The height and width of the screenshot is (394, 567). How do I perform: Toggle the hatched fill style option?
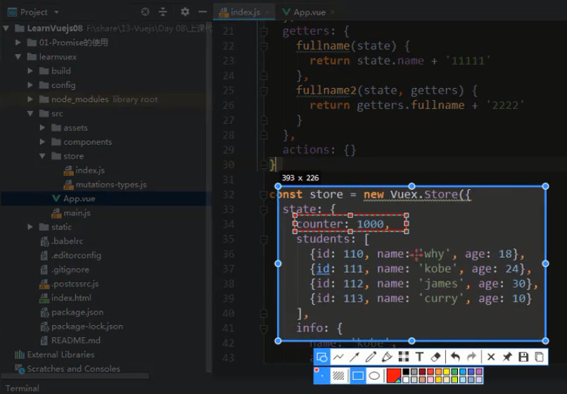(x=338, y=376)
